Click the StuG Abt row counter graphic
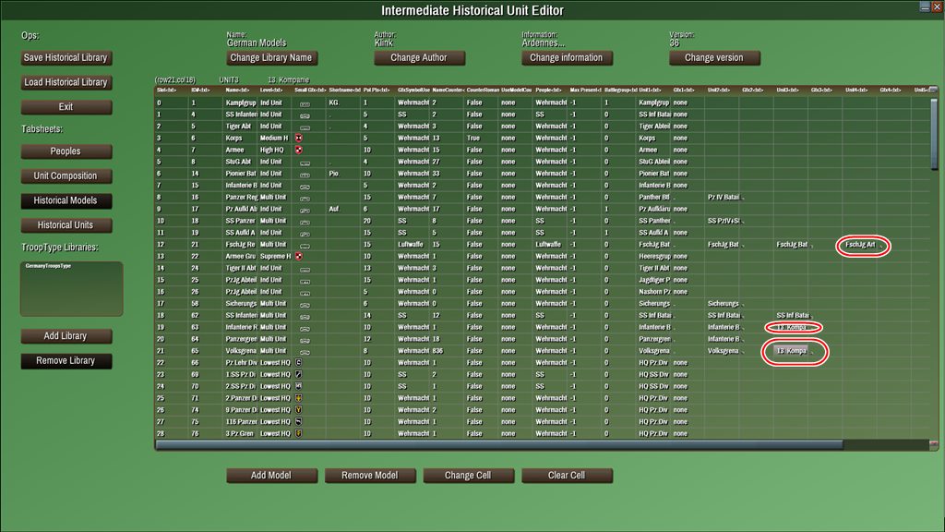This screenshot has width=945, height=532. (x=305, y=163)
